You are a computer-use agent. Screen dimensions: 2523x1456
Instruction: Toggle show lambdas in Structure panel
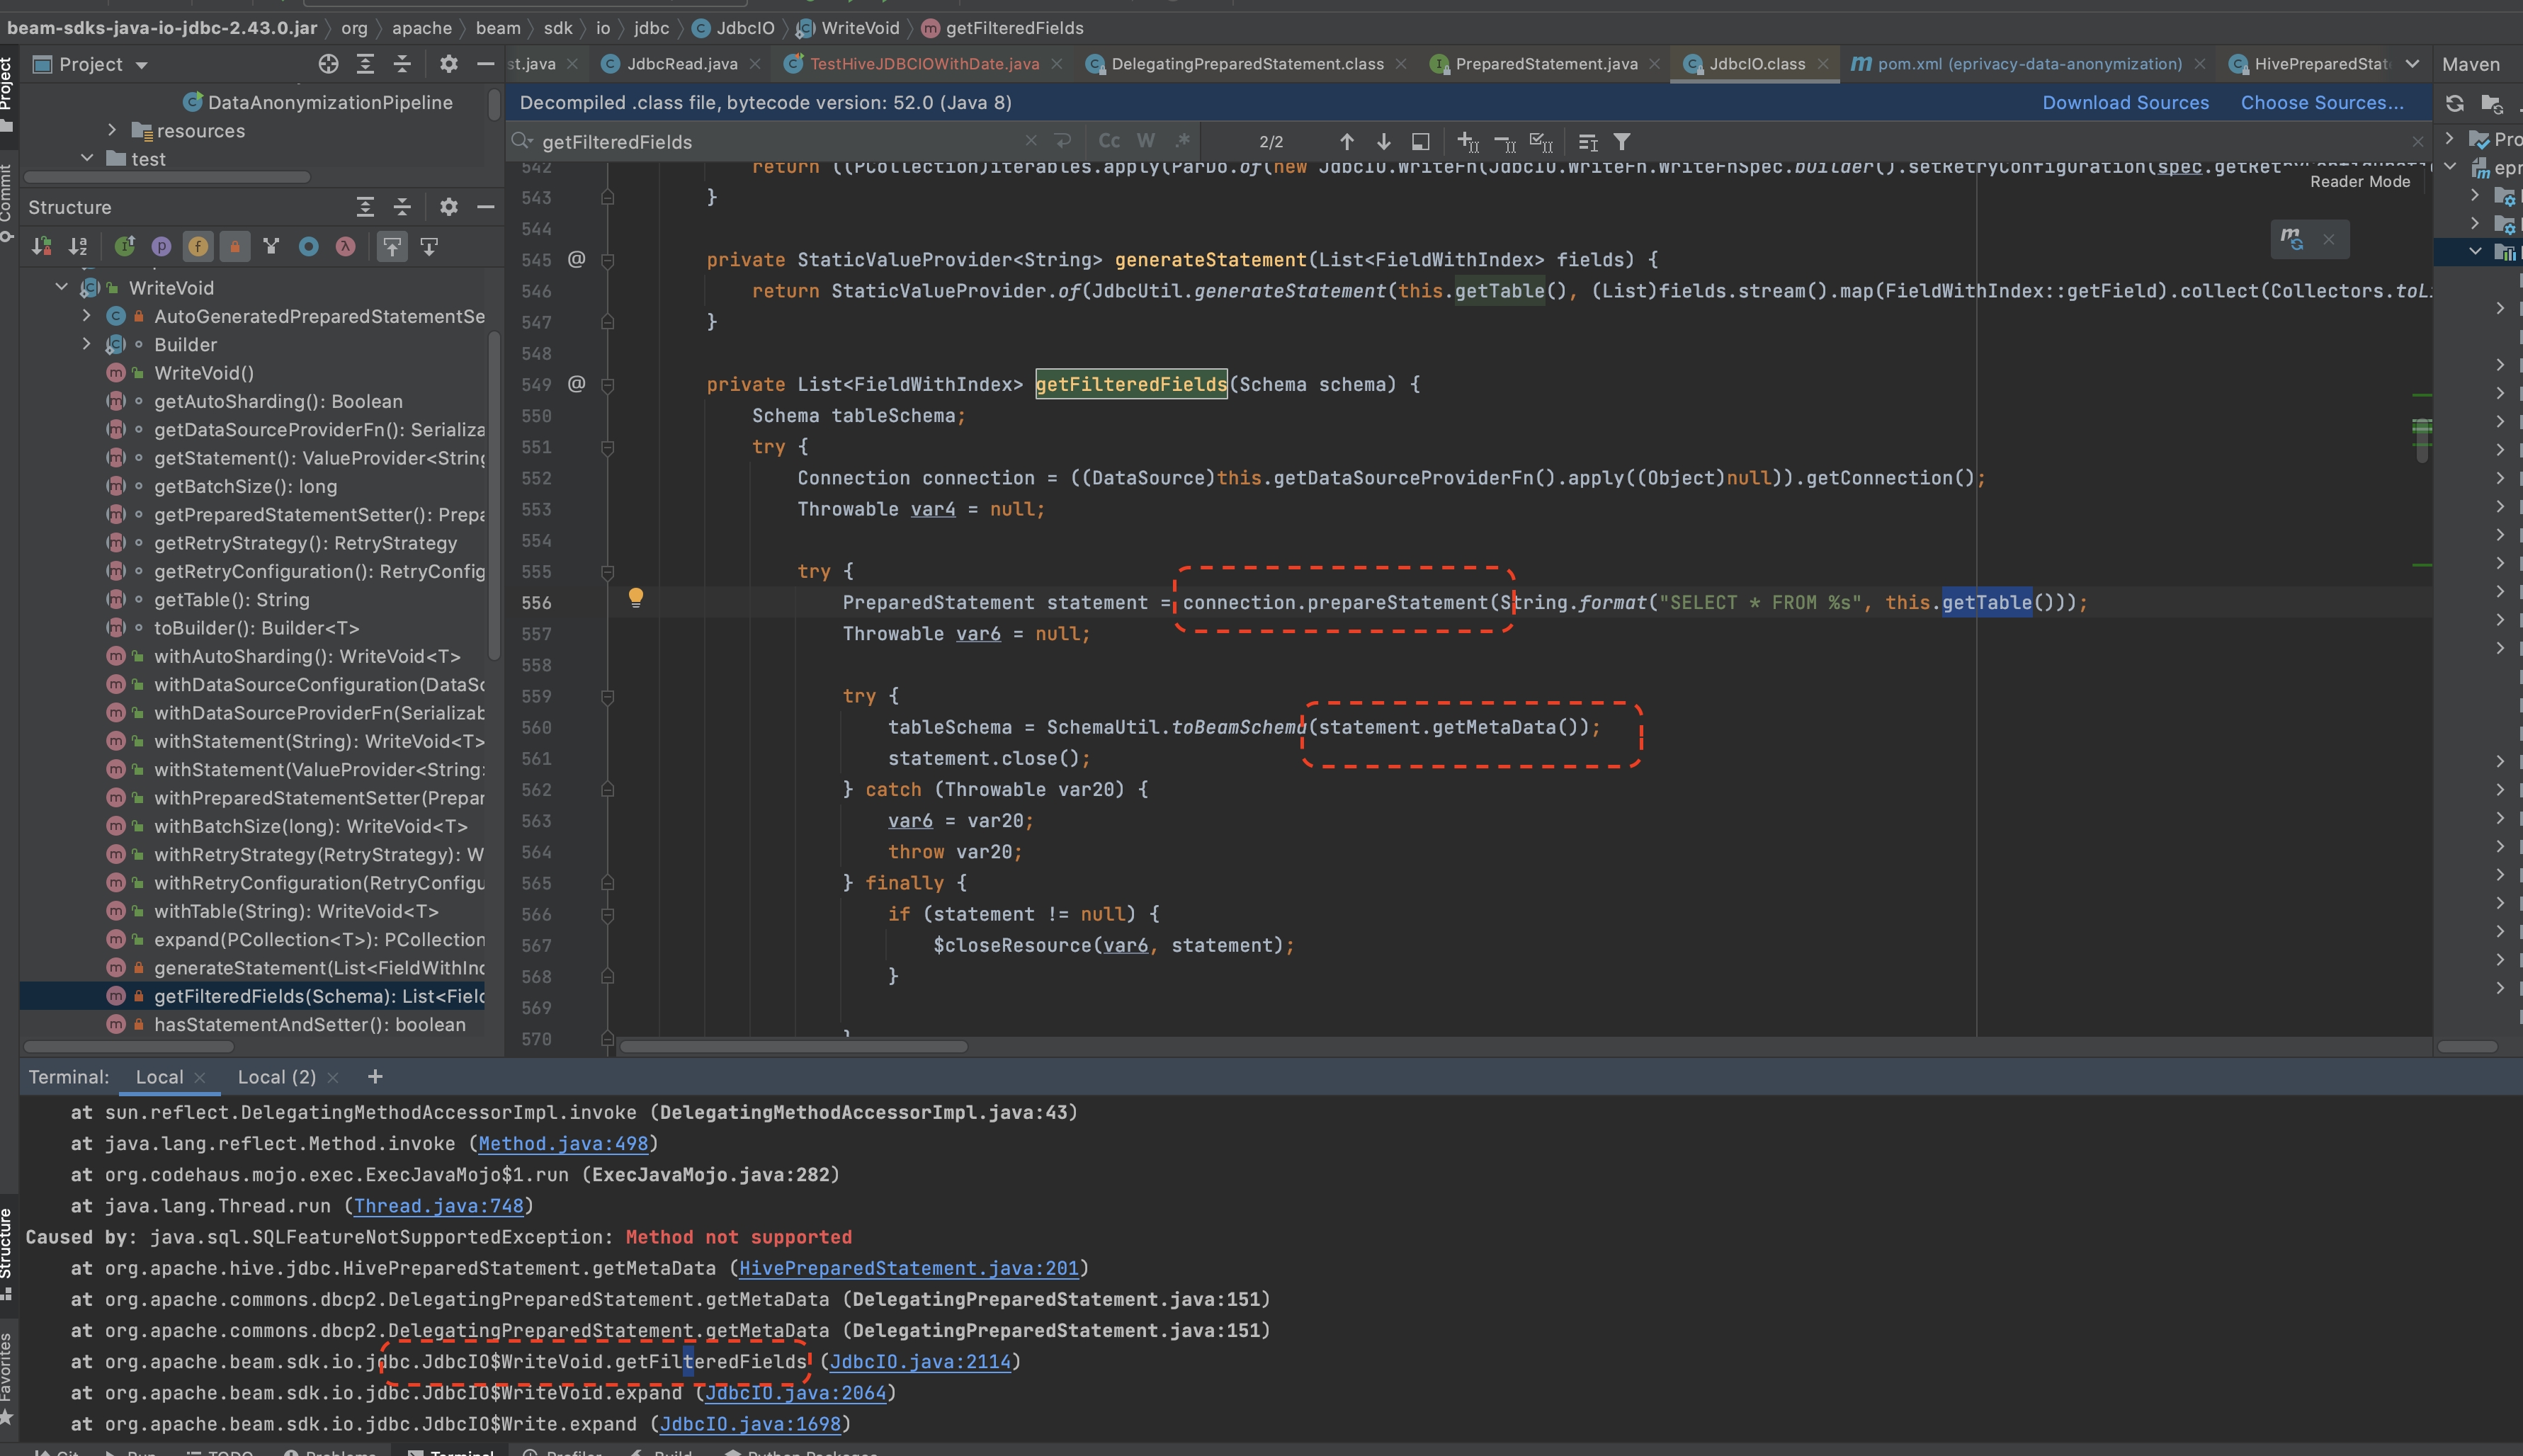tap(345, 246)
